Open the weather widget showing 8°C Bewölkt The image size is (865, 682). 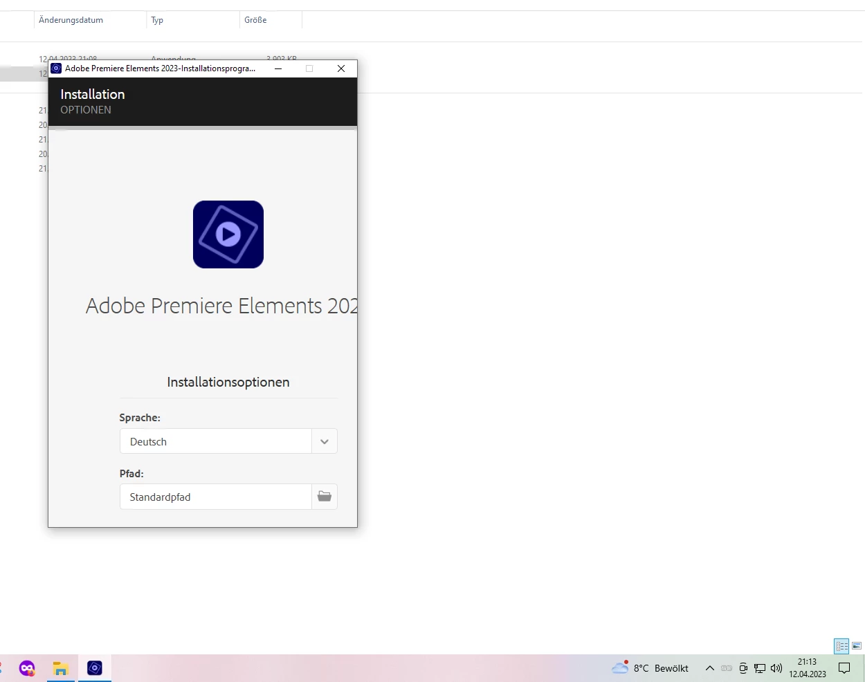[x=650, y=668]
